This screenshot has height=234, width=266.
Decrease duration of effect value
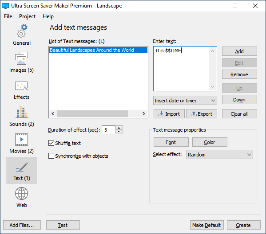point(119,132)
